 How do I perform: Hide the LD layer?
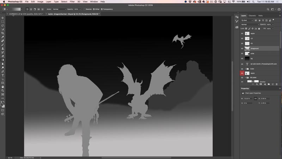tap(242, 39)
